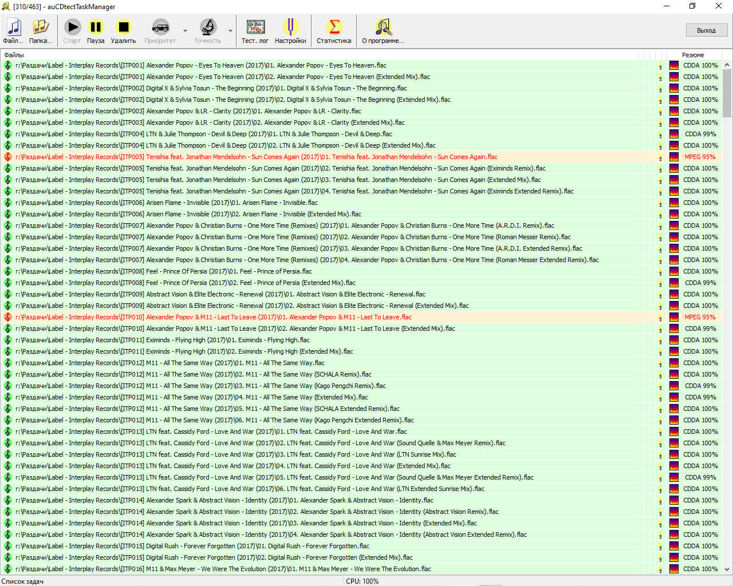
Task: Select 01. Digital X The Beginning.flac row
Action: (x=362, y=88)
